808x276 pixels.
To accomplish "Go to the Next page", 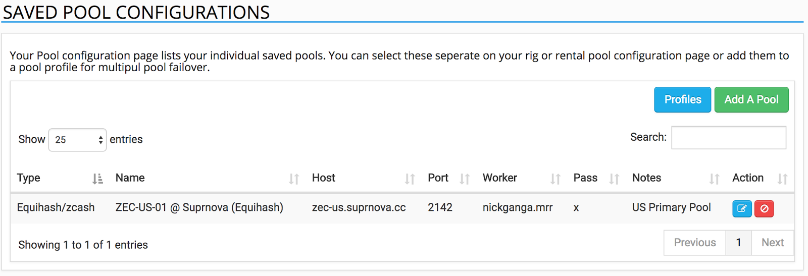I will (x=773, y=243).
